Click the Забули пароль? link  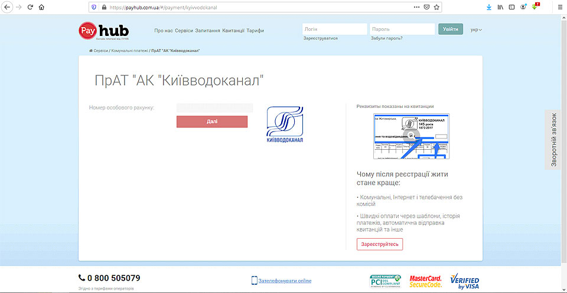[386, 38]
